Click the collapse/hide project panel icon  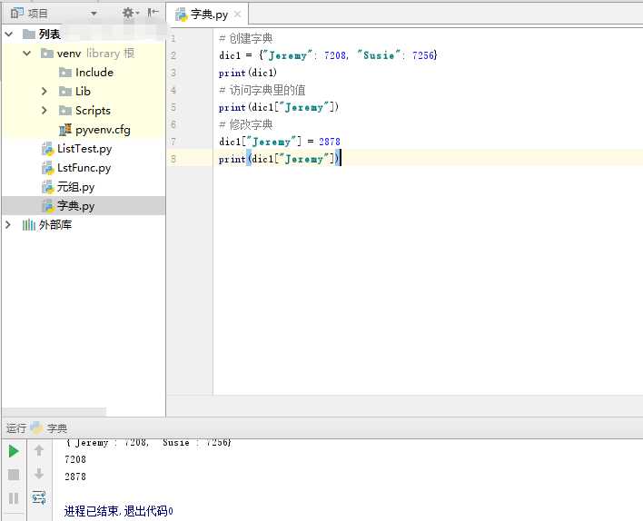coord(153,13)
